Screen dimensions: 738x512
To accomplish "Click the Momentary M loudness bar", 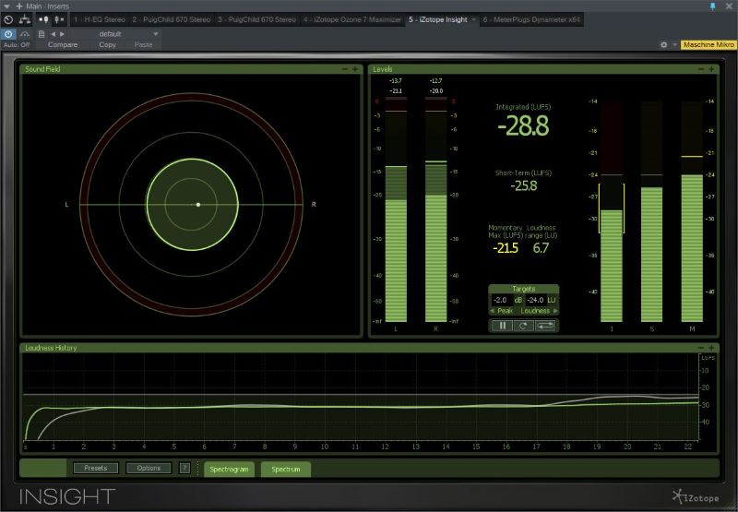I will pyautogui.click(x=692, y=212).
